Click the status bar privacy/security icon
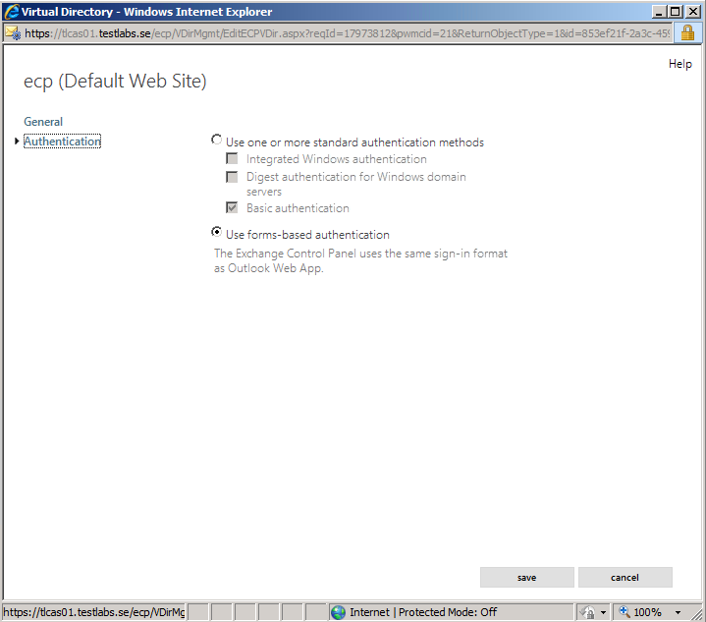This screenshot has width=706, height=622. [x=587, y=612]
